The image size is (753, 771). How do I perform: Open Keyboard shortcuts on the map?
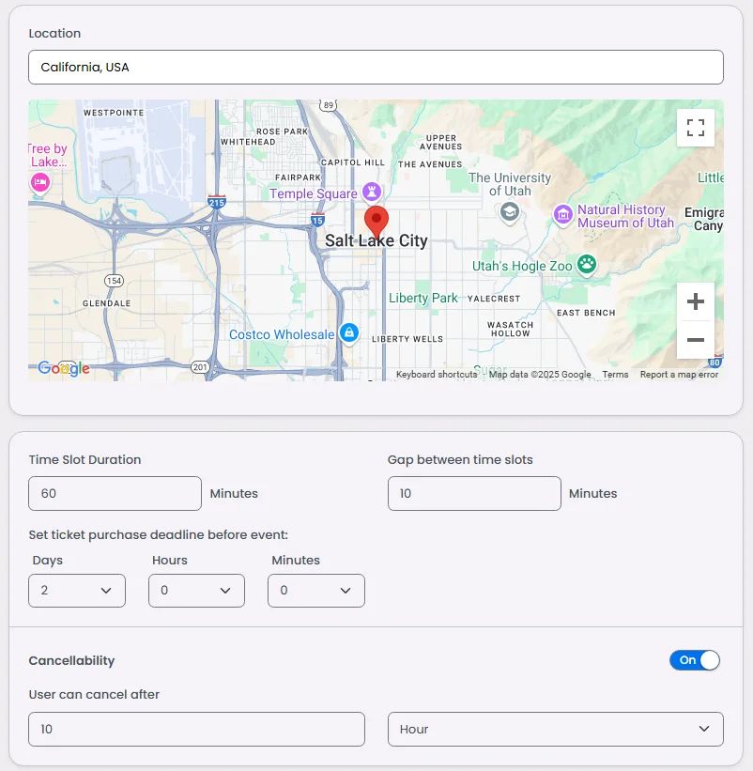point(437,374)
